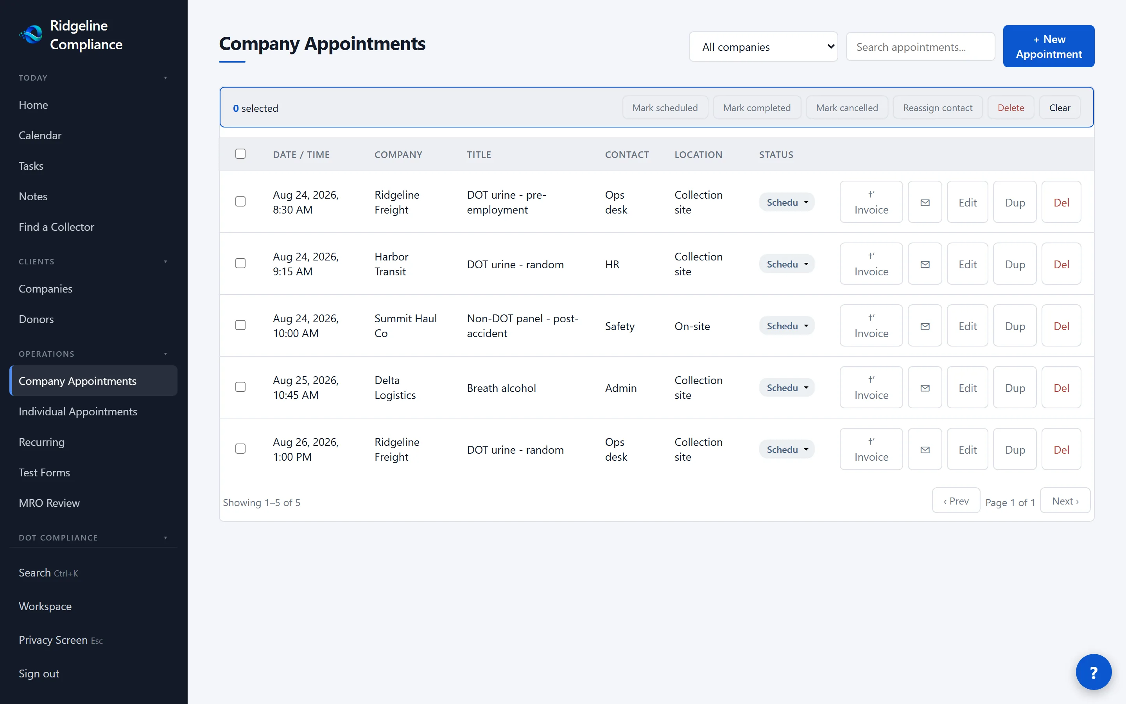The height and width of the screenshot is (704, 1126).
Task: Click mail icon for Harbor Transit row
Action: click(925, 264)
